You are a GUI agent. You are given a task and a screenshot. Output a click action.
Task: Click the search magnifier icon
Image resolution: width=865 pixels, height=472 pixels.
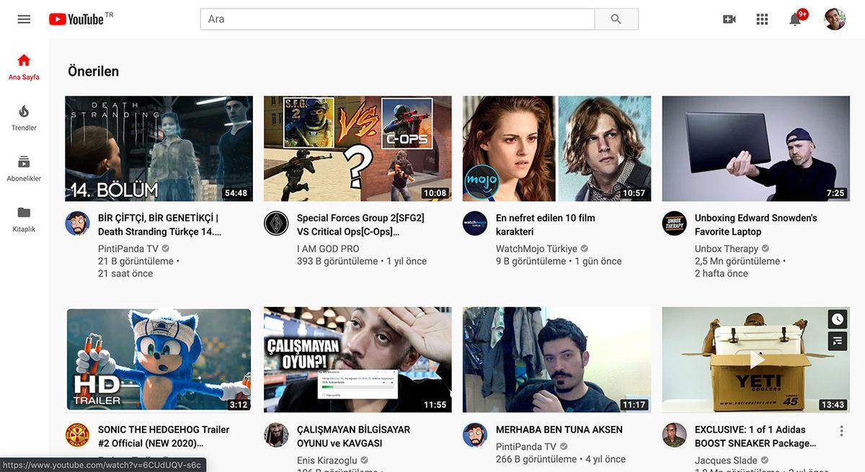[x=616, y=18]
